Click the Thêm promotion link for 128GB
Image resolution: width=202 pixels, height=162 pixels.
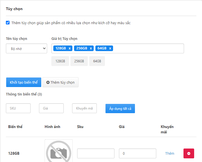click(x=170, y=153)
